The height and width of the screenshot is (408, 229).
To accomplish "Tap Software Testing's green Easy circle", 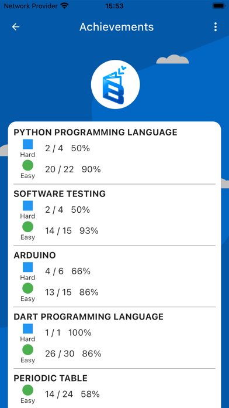I will (28, 227).
